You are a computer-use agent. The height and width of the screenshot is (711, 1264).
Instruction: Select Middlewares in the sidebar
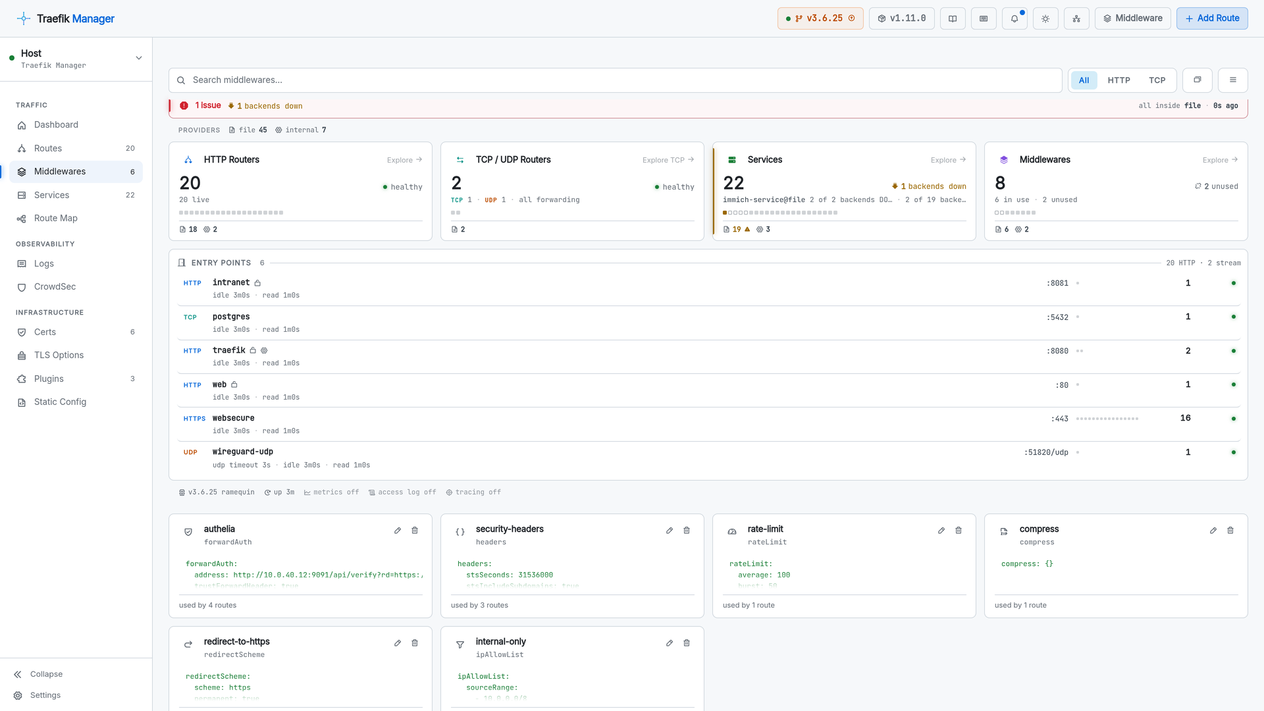coord(76,172)
